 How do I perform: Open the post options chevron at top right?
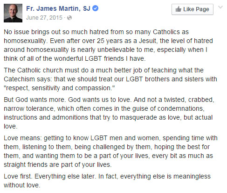click(220, 7)
